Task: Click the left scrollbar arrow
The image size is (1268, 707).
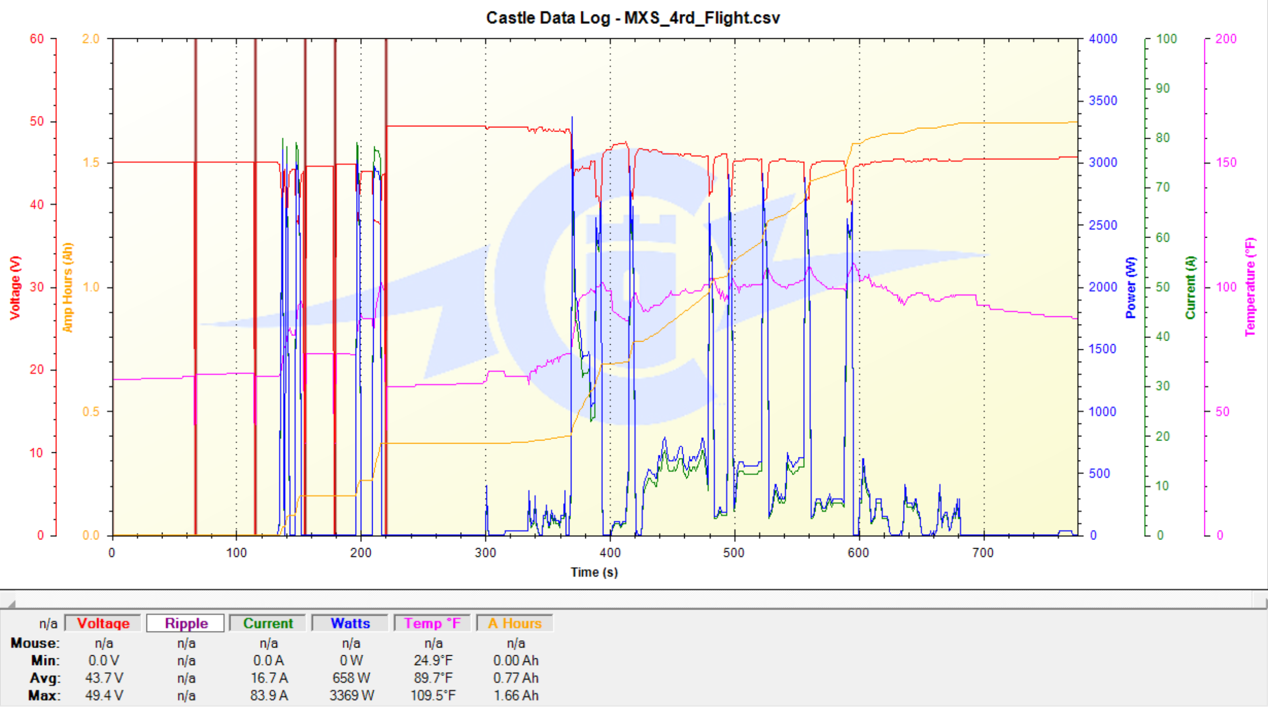Action: tap(8, 600)
